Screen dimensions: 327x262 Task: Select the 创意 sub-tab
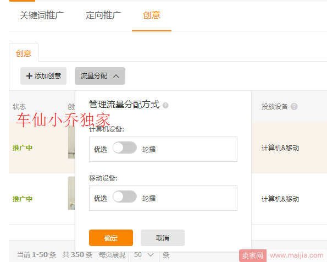24,53
